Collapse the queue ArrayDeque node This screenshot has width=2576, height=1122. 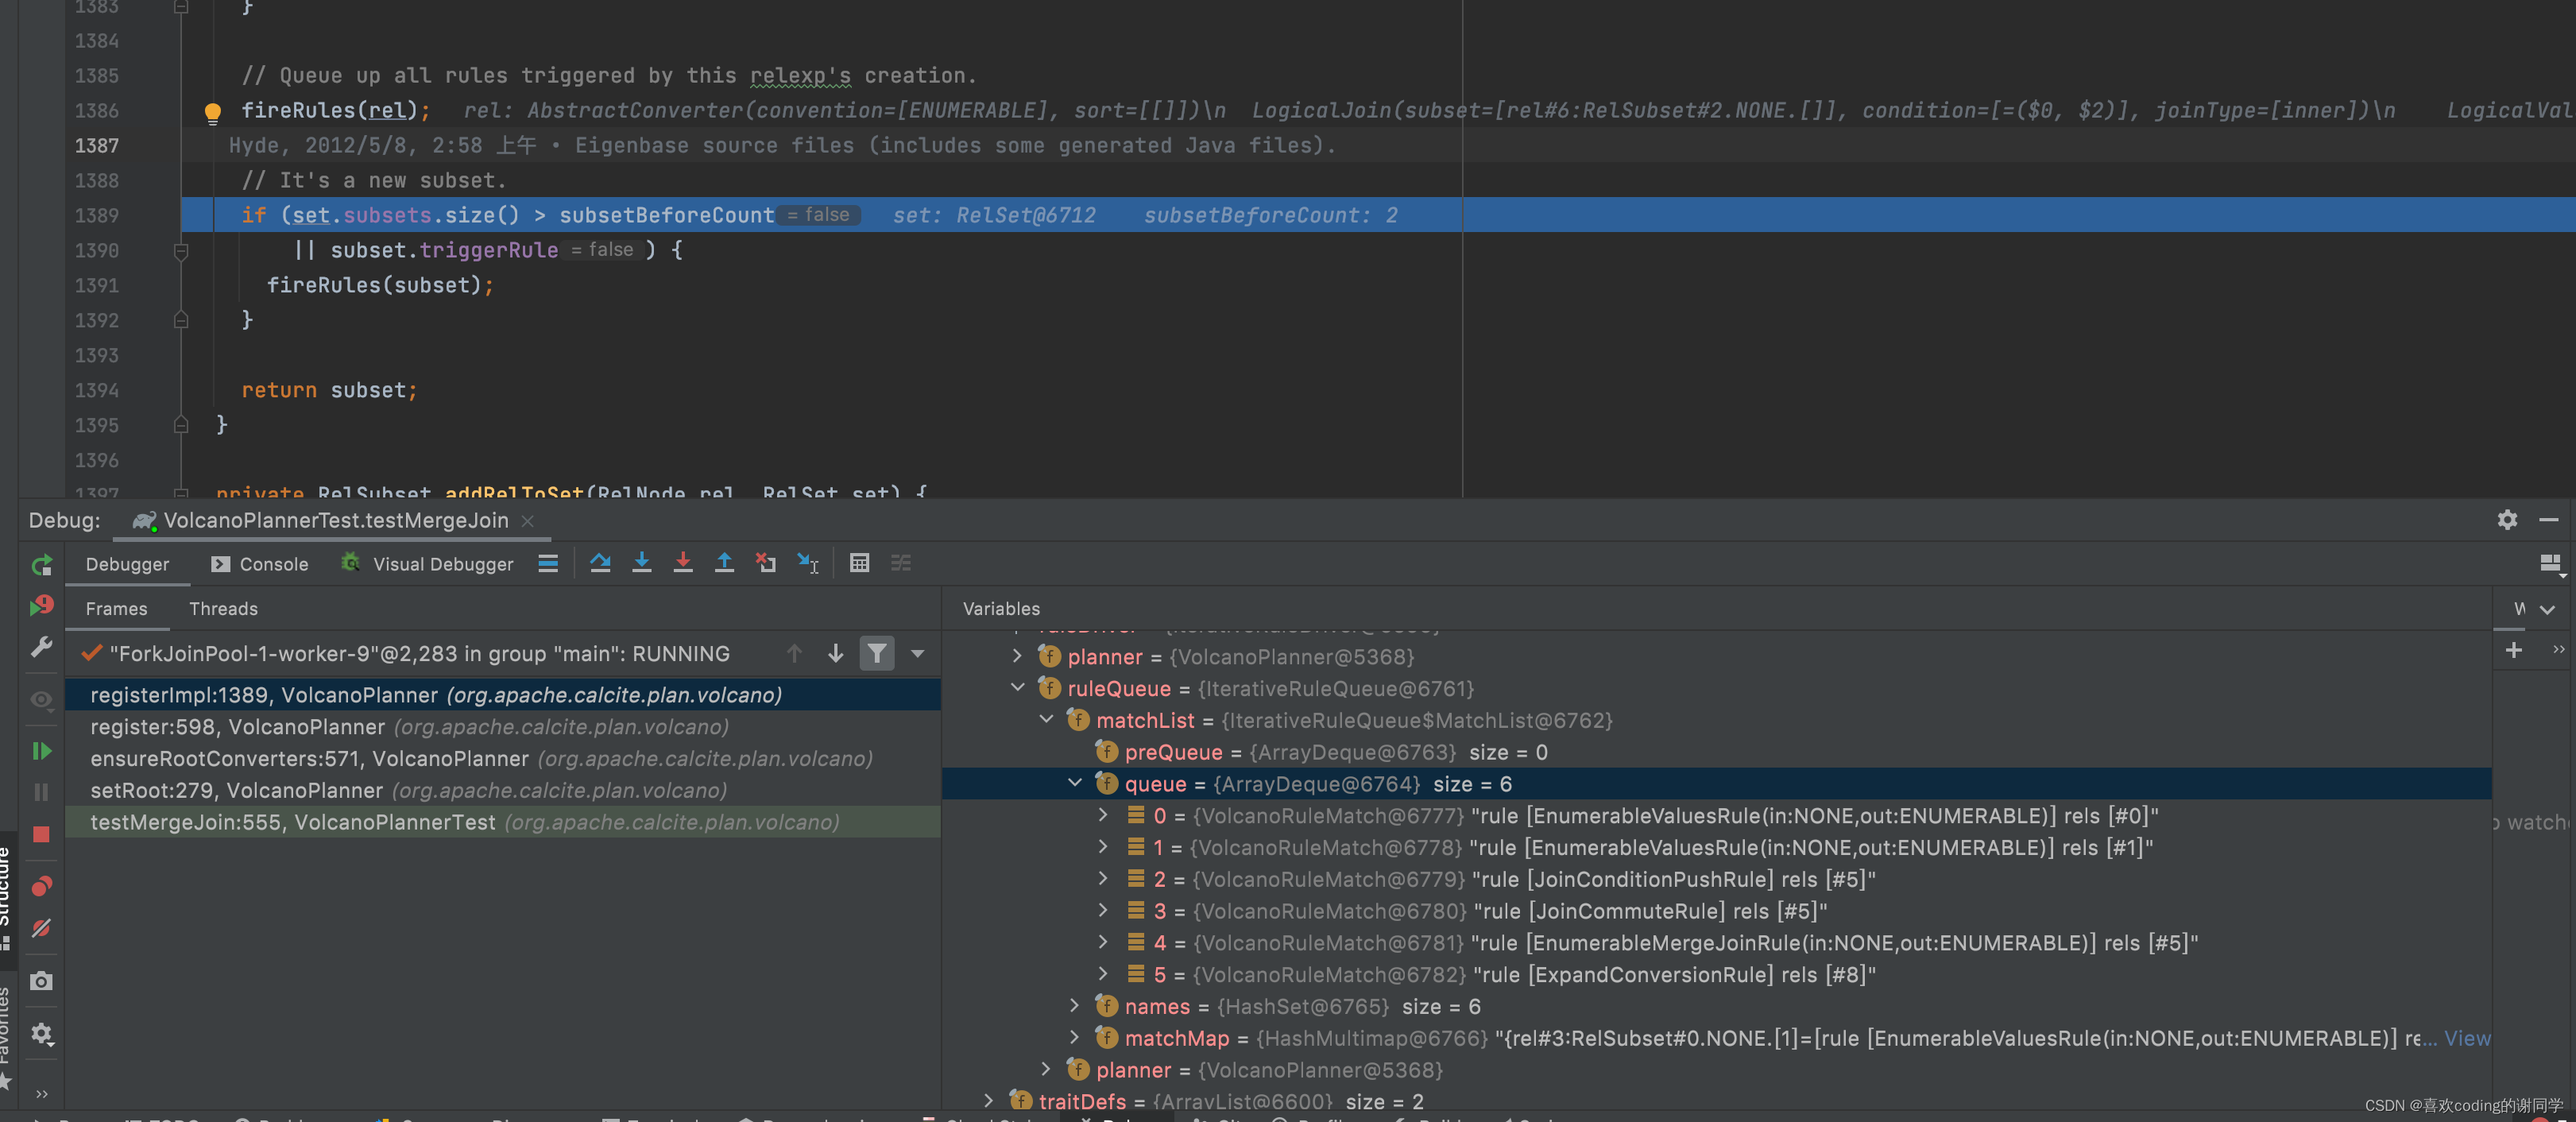tap(1075, 783)
